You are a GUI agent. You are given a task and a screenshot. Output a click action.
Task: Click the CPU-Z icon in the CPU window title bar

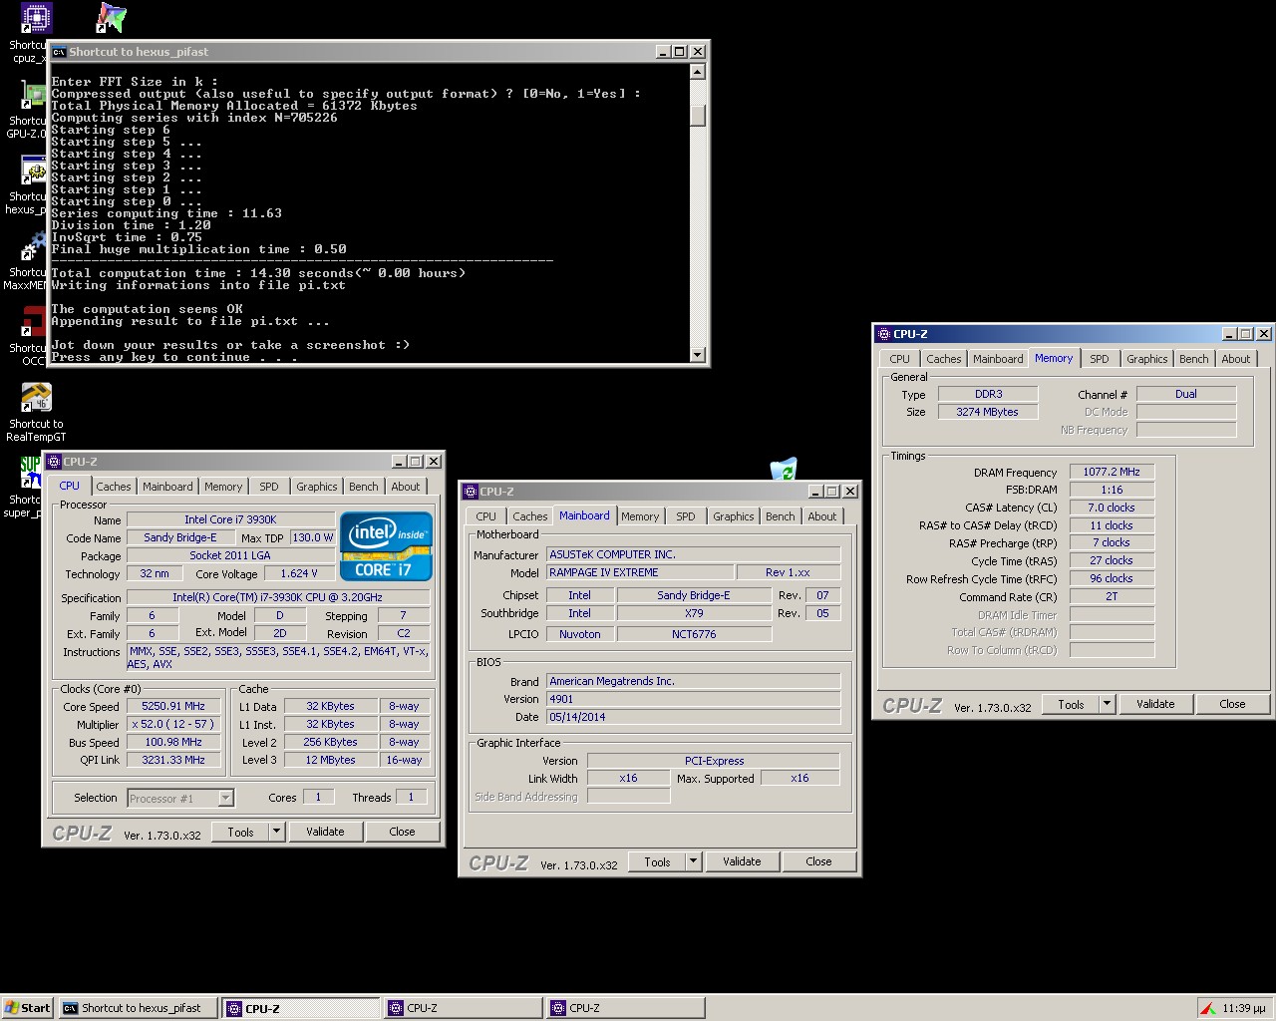coord(54,462)
